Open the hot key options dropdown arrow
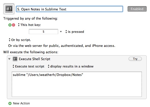This screenshot has height=107, width=150. pyautogui.click(x=61, y=32)
